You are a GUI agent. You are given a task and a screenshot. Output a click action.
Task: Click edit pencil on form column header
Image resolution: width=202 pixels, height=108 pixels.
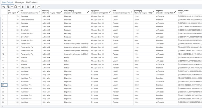[x=132, y=12]
